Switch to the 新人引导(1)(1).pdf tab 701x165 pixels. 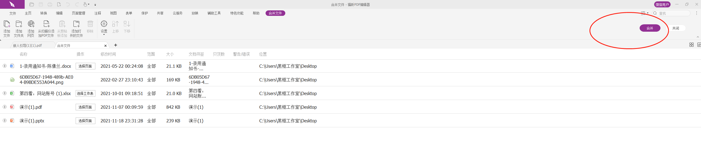pos(27,46)
